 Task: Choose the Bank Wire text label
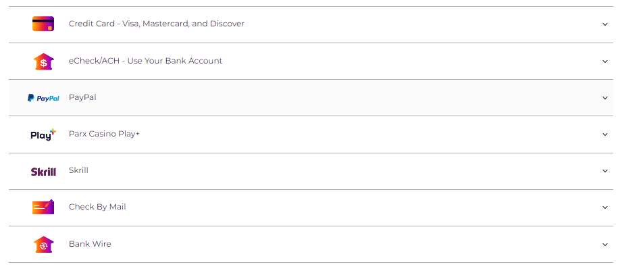(x=90, y=244)
